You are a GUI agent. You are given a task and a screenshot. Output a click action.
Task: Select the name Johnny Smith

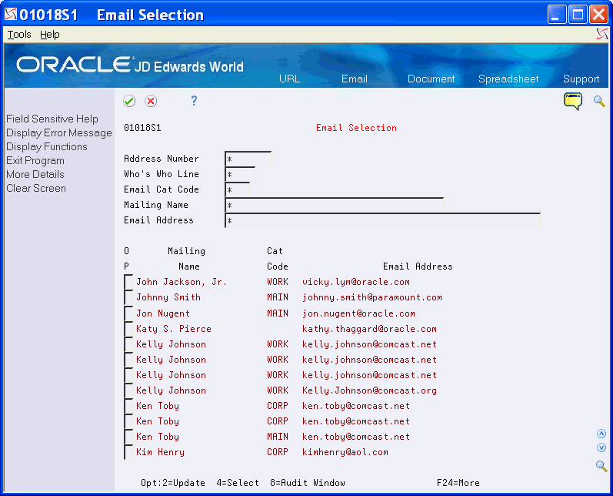168,297
